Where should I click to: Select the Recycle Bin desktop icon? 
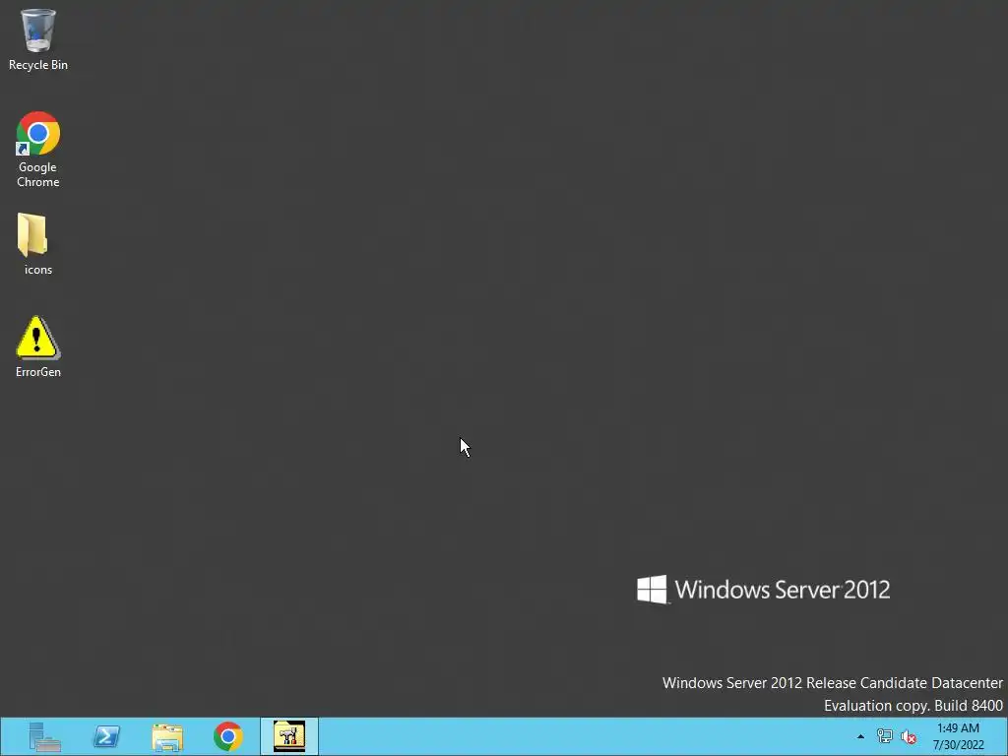click(x=38, y=39)
